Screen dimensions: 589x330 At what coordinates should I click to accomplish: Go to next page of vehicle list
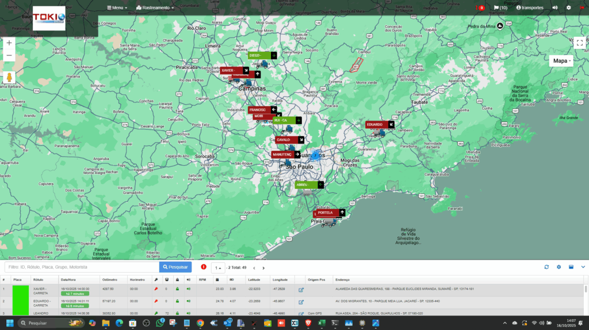(x=263, y=267)
